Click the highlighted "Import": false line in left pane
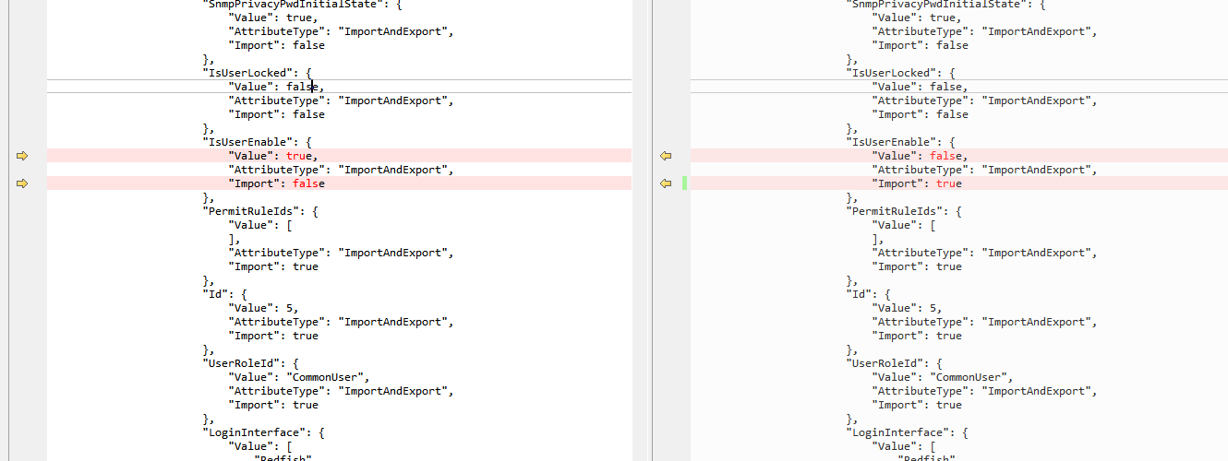The image size is (1228, 461). (276, 183)
